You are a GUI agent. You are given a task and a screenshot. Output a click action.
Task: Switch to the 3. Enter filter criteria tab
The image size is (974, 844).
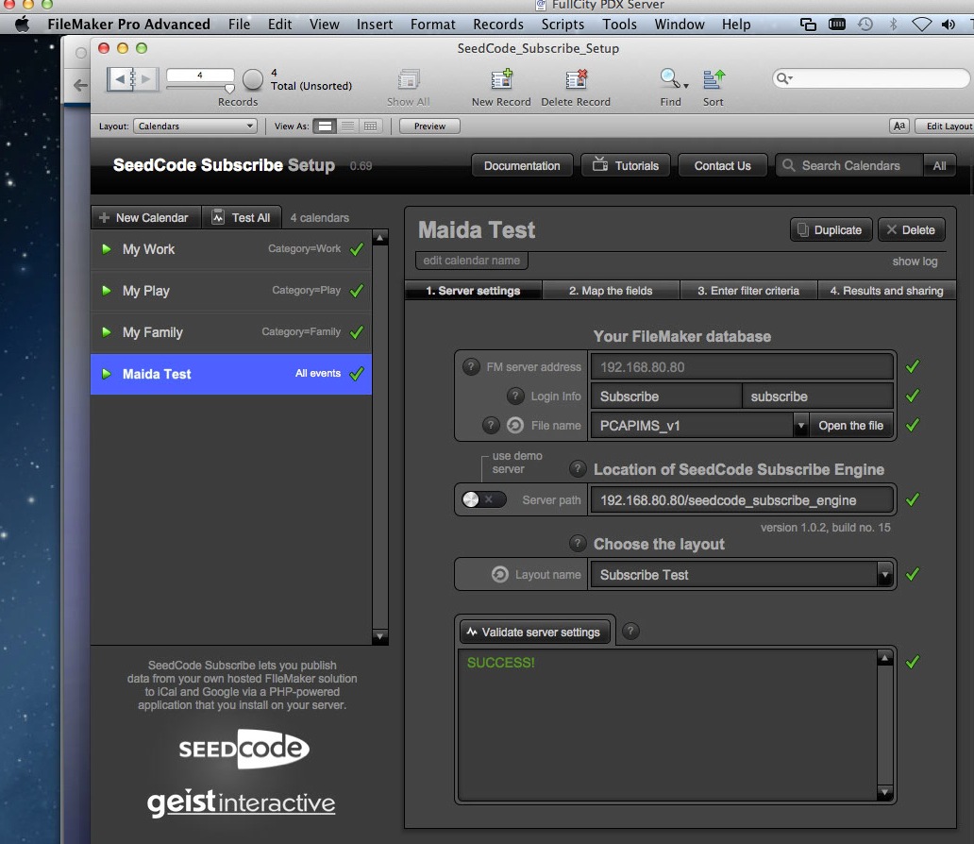pos(748,290)
